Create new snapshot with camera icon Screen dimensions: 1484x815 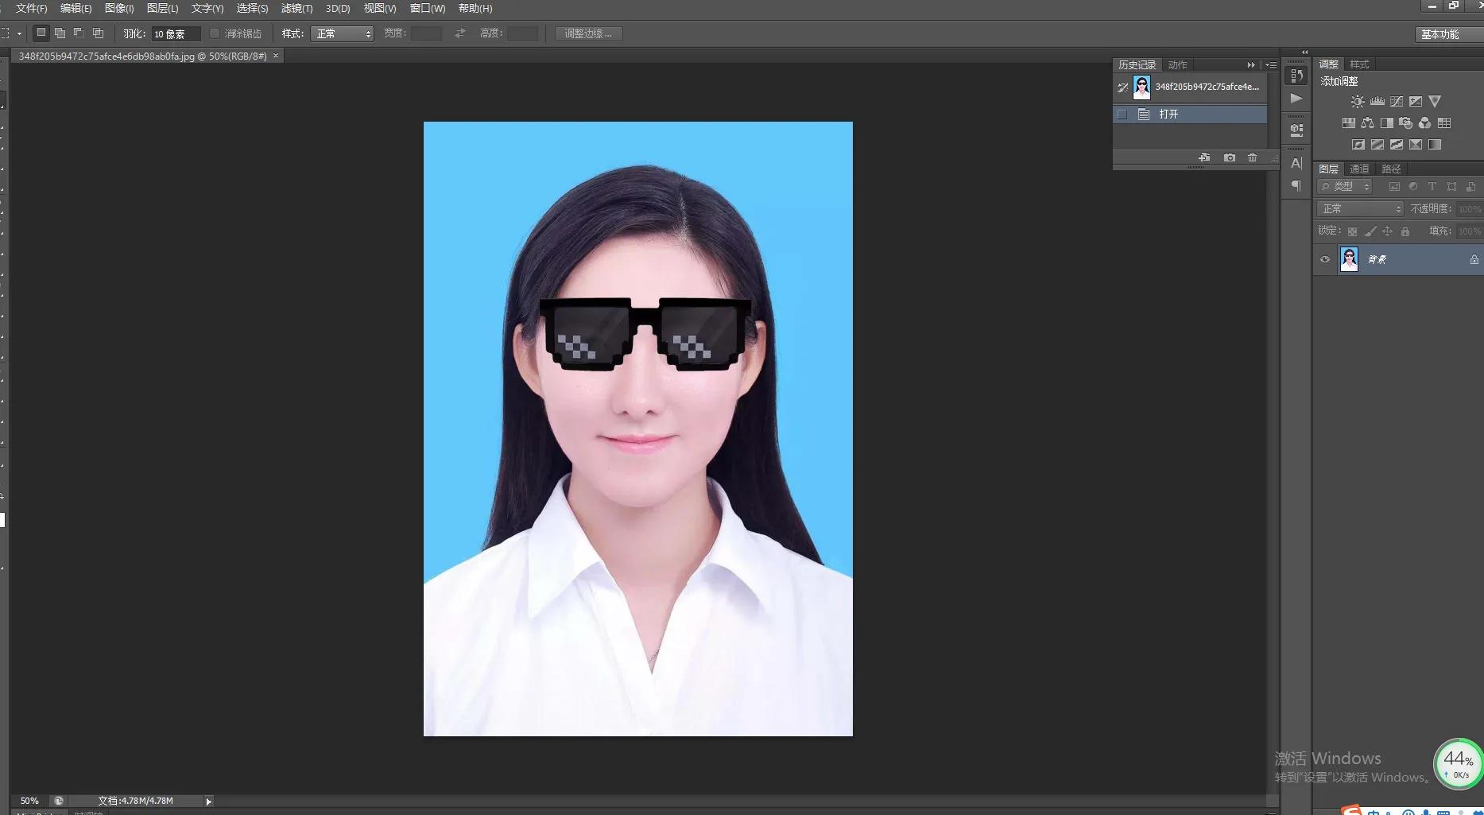(x=1230, y=157)
